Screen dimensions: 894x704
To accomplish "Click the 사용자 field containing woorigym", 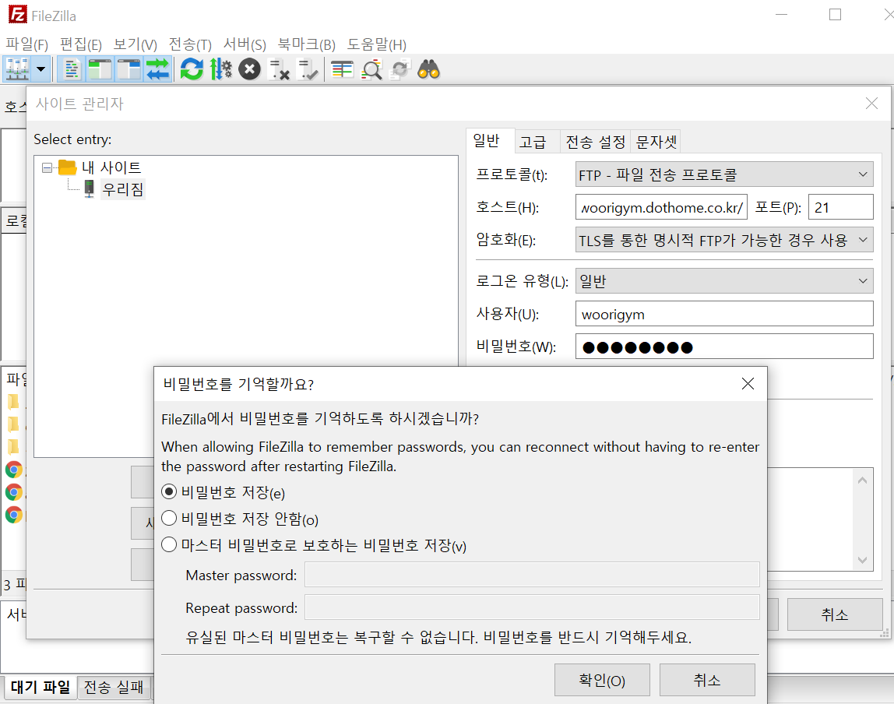I will (x=724, y=314).
